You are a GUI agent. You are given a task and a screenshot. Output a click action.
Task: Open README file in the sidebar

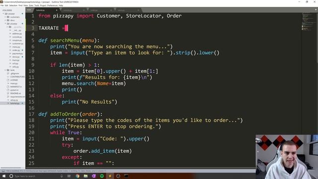[x=15, y=93]
